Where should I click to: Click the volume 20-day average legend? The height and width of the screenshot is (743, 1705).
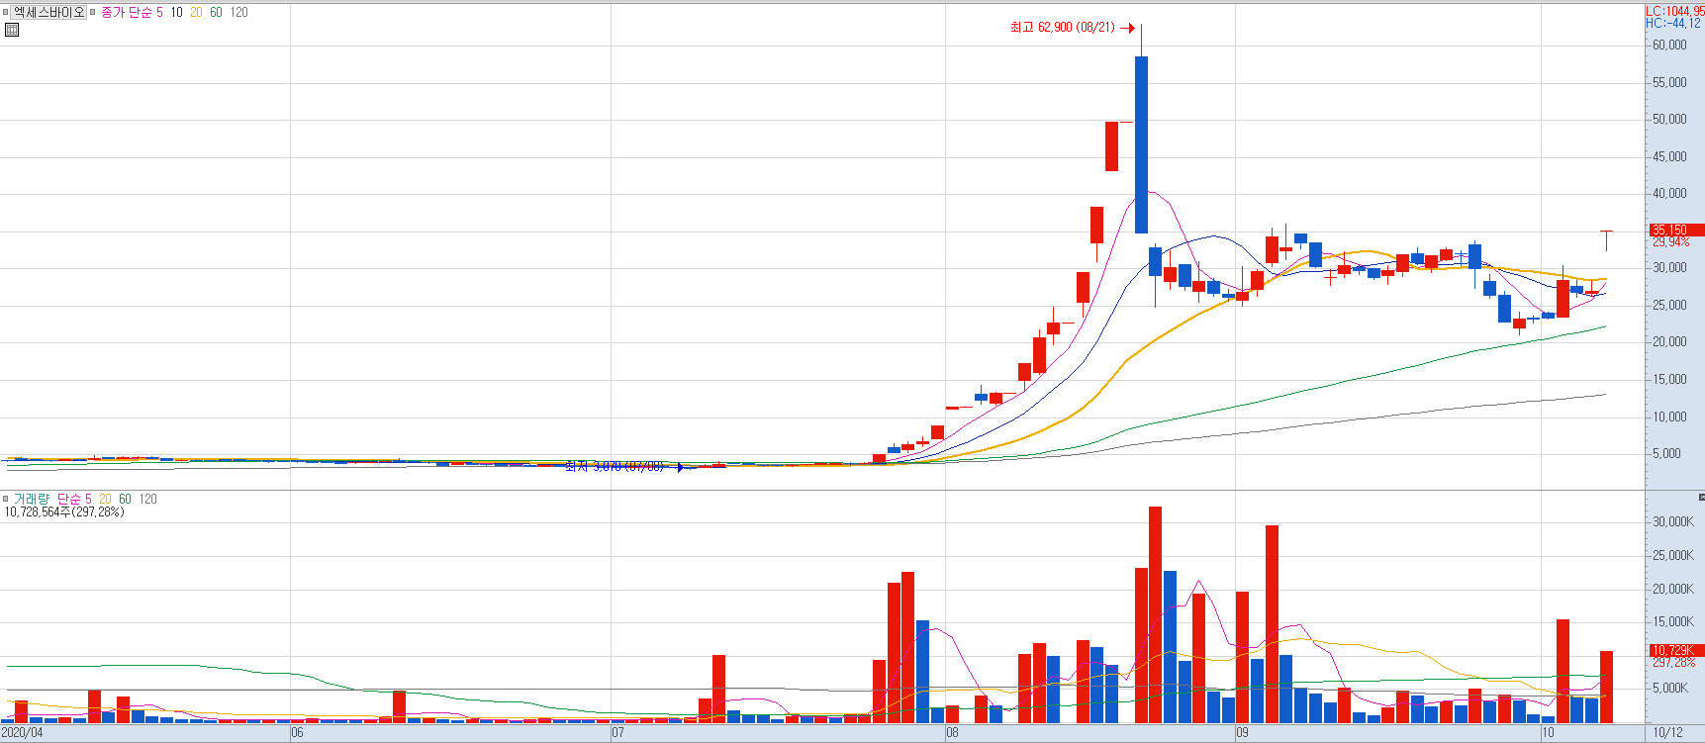pos(105,499)
